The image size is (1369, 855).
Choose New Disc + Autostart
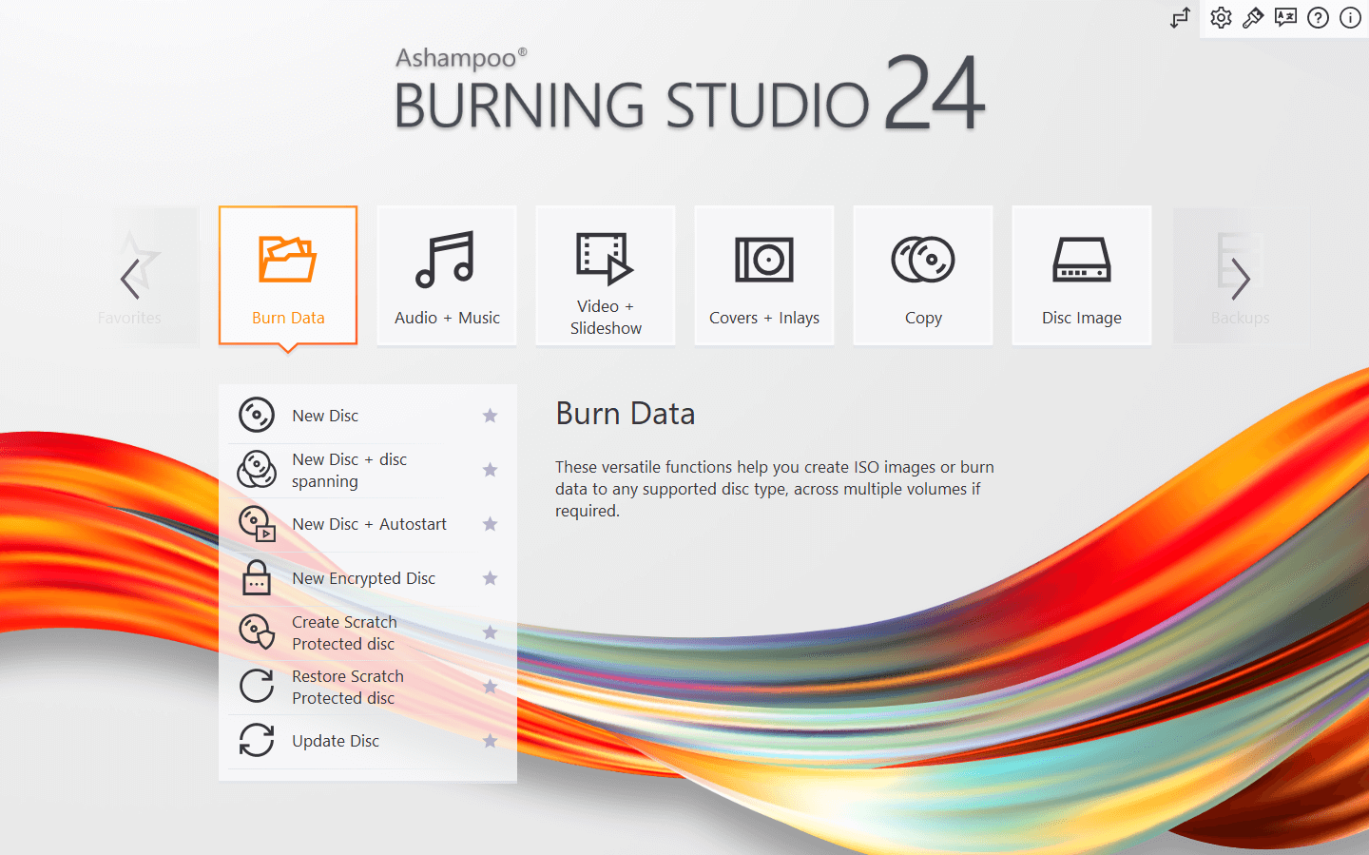pos(369,524)
